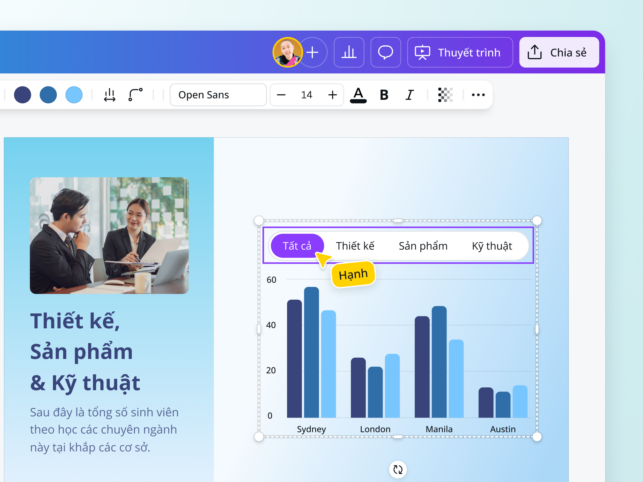Click the rotate handle below the chart
Image resolution: width=643 pixels, height=482 pixels.
398,469
